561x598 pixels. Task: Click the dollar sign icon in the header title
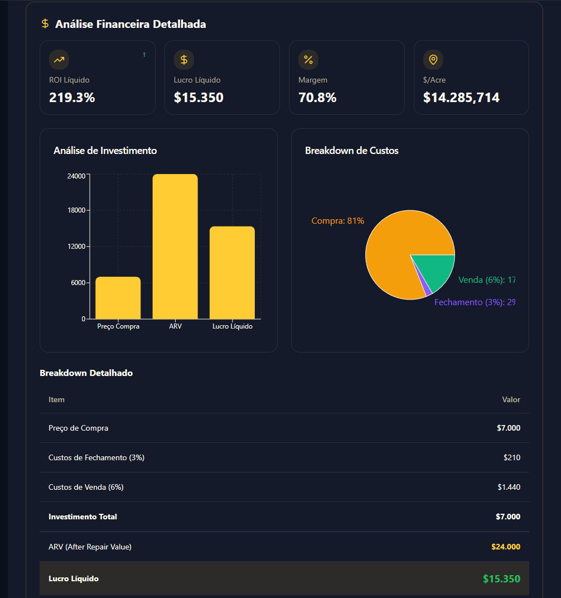44,24
